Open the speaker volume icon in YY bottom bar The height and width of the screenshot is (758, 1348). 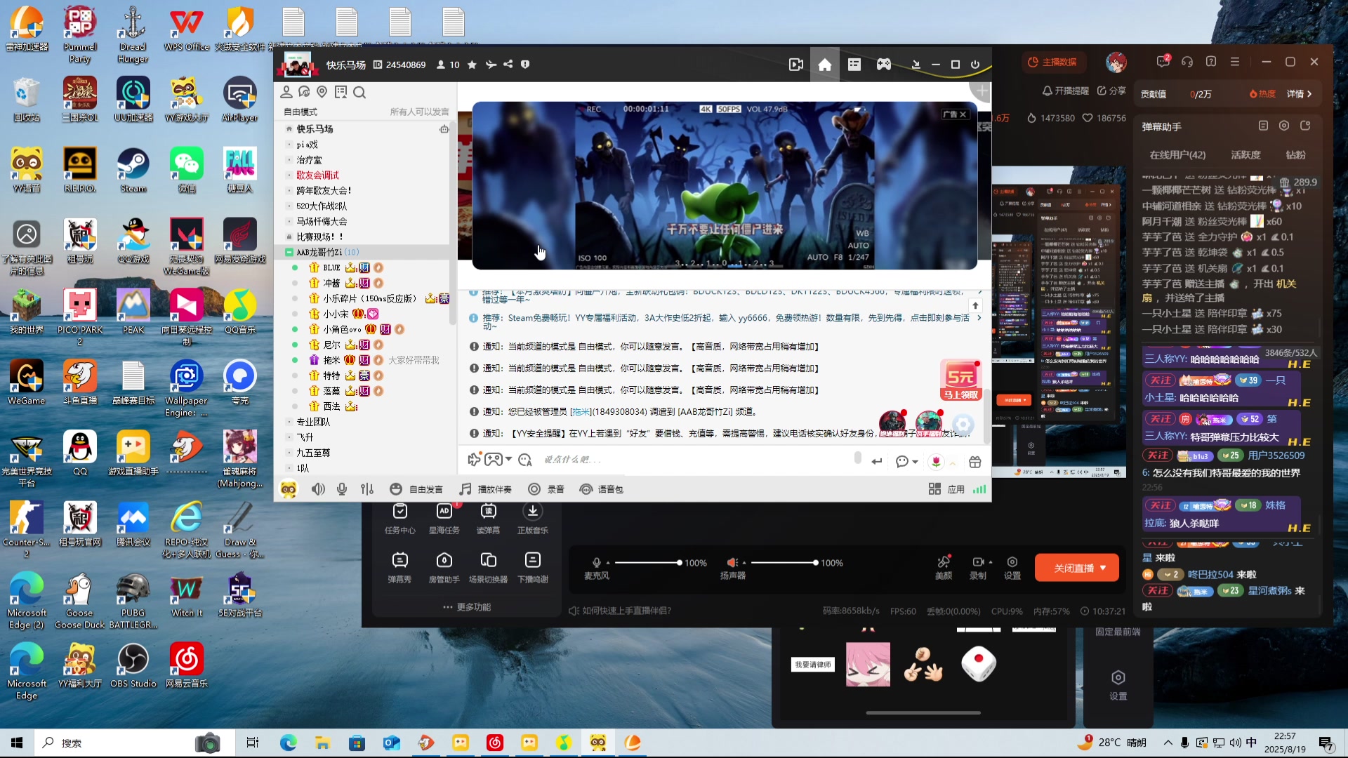(x=318, y=489)
